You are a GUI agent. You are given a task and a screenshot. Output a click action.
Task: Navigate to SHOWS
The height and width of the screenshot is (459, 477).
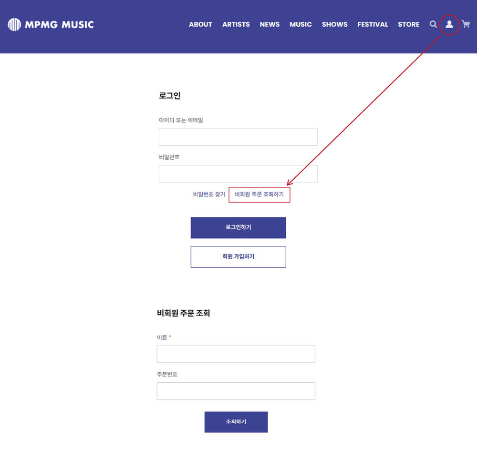(x=334, y=24)
